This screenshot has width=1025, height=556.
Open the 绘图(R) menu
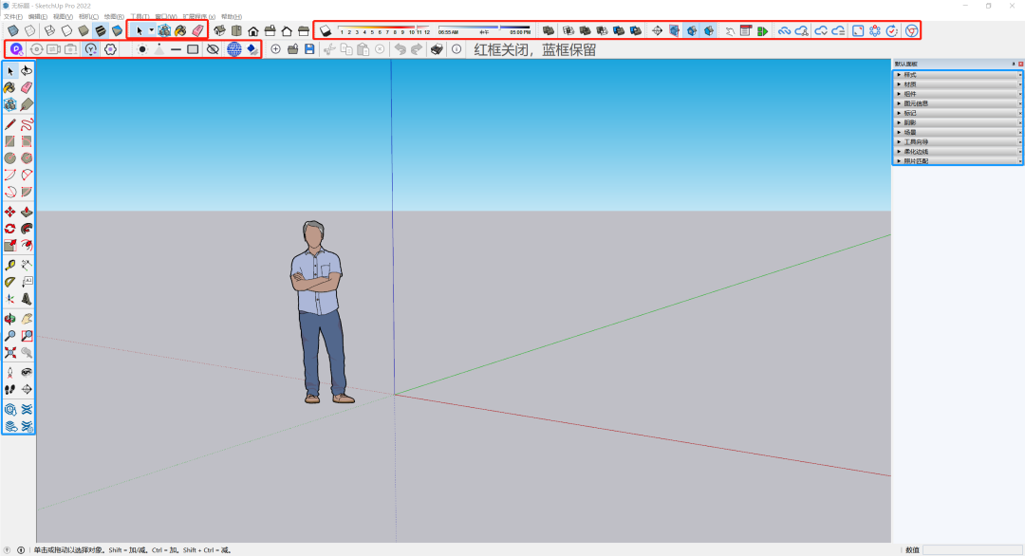pyautogui.click(x=114, y=17)
